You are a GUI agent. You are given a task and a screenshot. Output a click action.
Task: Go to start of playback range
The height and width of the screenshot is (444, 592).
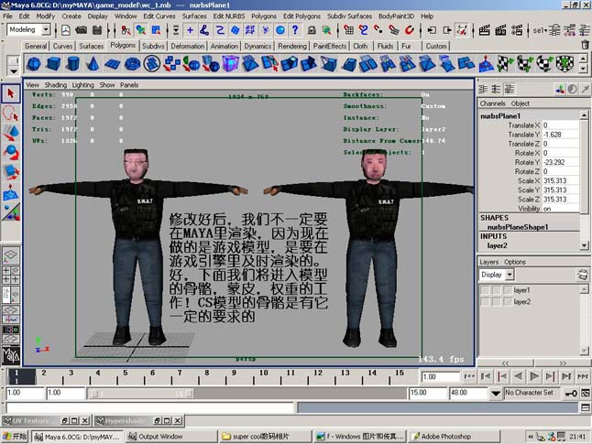tap(469, 376)
